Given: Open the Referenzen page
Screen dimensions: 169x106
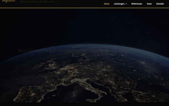Looking at the screenshot, I should (x=137, y=4).
